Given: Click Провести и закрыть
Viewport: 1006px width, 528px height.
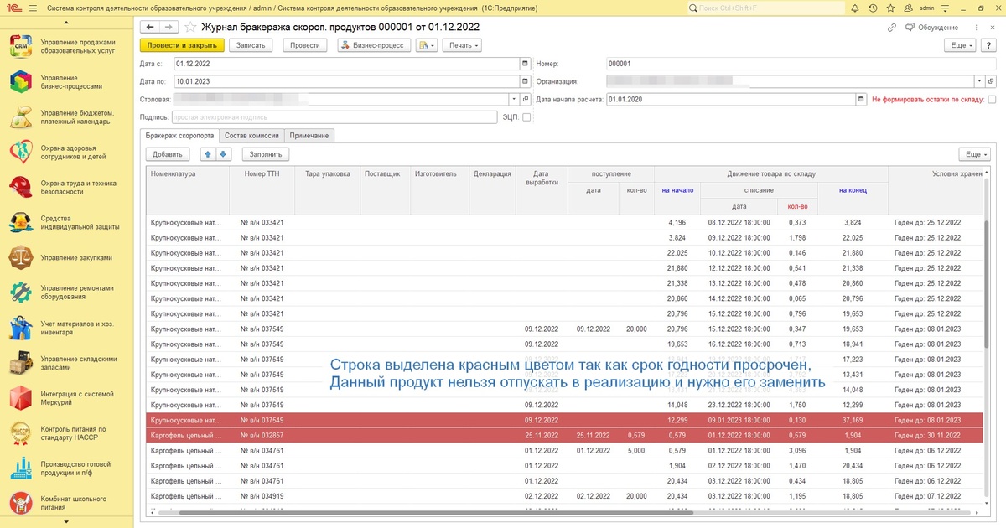Looking at the screenshot, I should [x=182, y=45].
